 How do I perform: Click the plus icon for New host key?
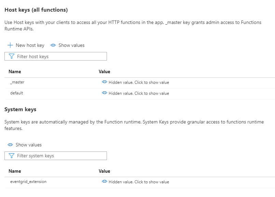pyautogui.click(x=10, y=45)
